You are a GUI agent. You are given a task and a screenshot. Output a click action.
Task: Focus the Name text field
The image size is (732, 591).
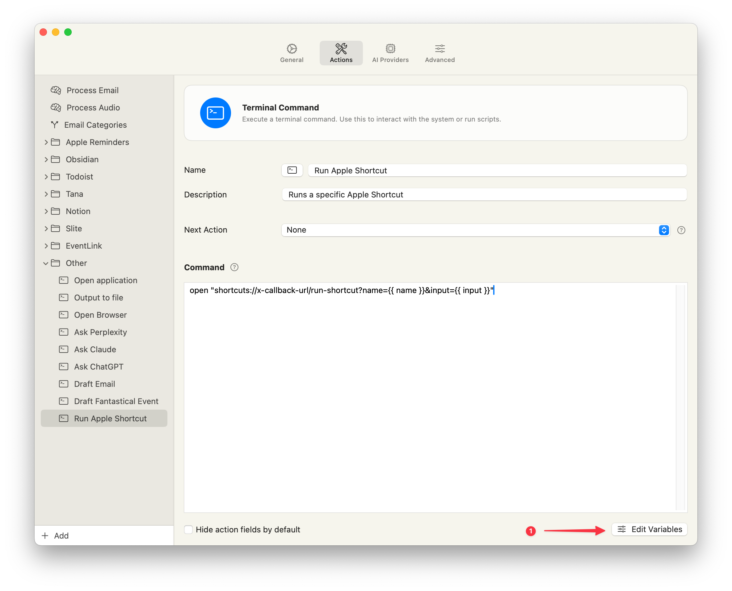point(498,170)
